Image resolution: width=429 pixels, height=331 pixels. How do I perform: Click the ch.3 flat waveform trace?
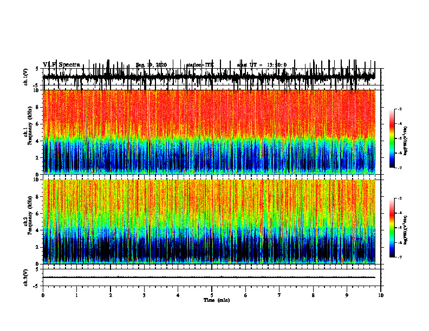coord(209,277)
